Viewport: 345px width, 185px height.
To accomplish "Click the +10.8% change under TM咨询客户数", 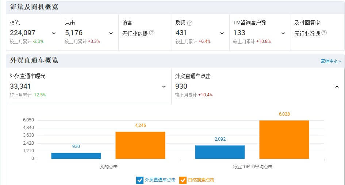I will (264, 41).
